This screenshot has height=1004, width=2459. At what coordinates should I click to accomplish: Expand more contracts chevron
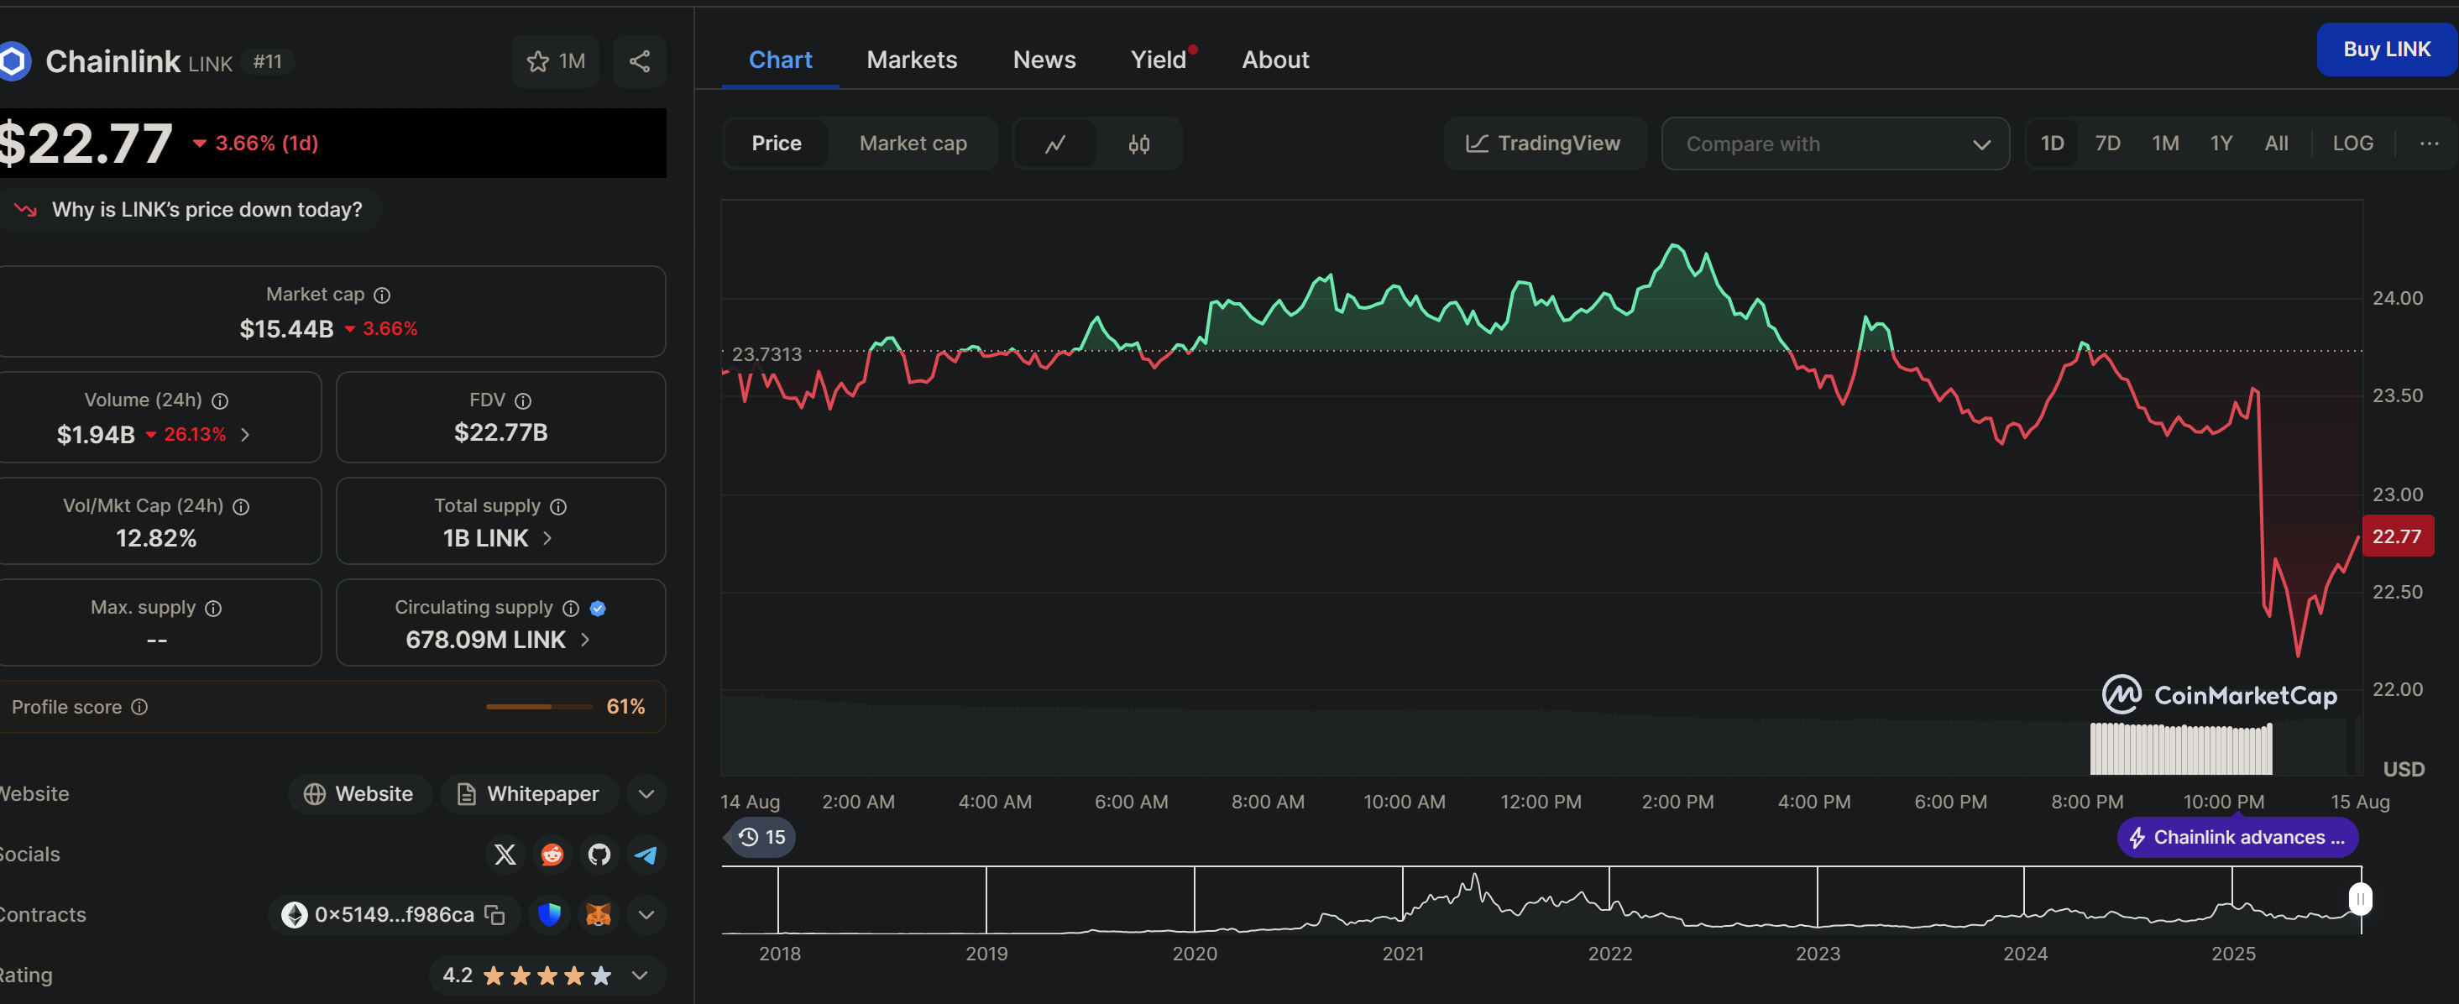tap(646, 914)
